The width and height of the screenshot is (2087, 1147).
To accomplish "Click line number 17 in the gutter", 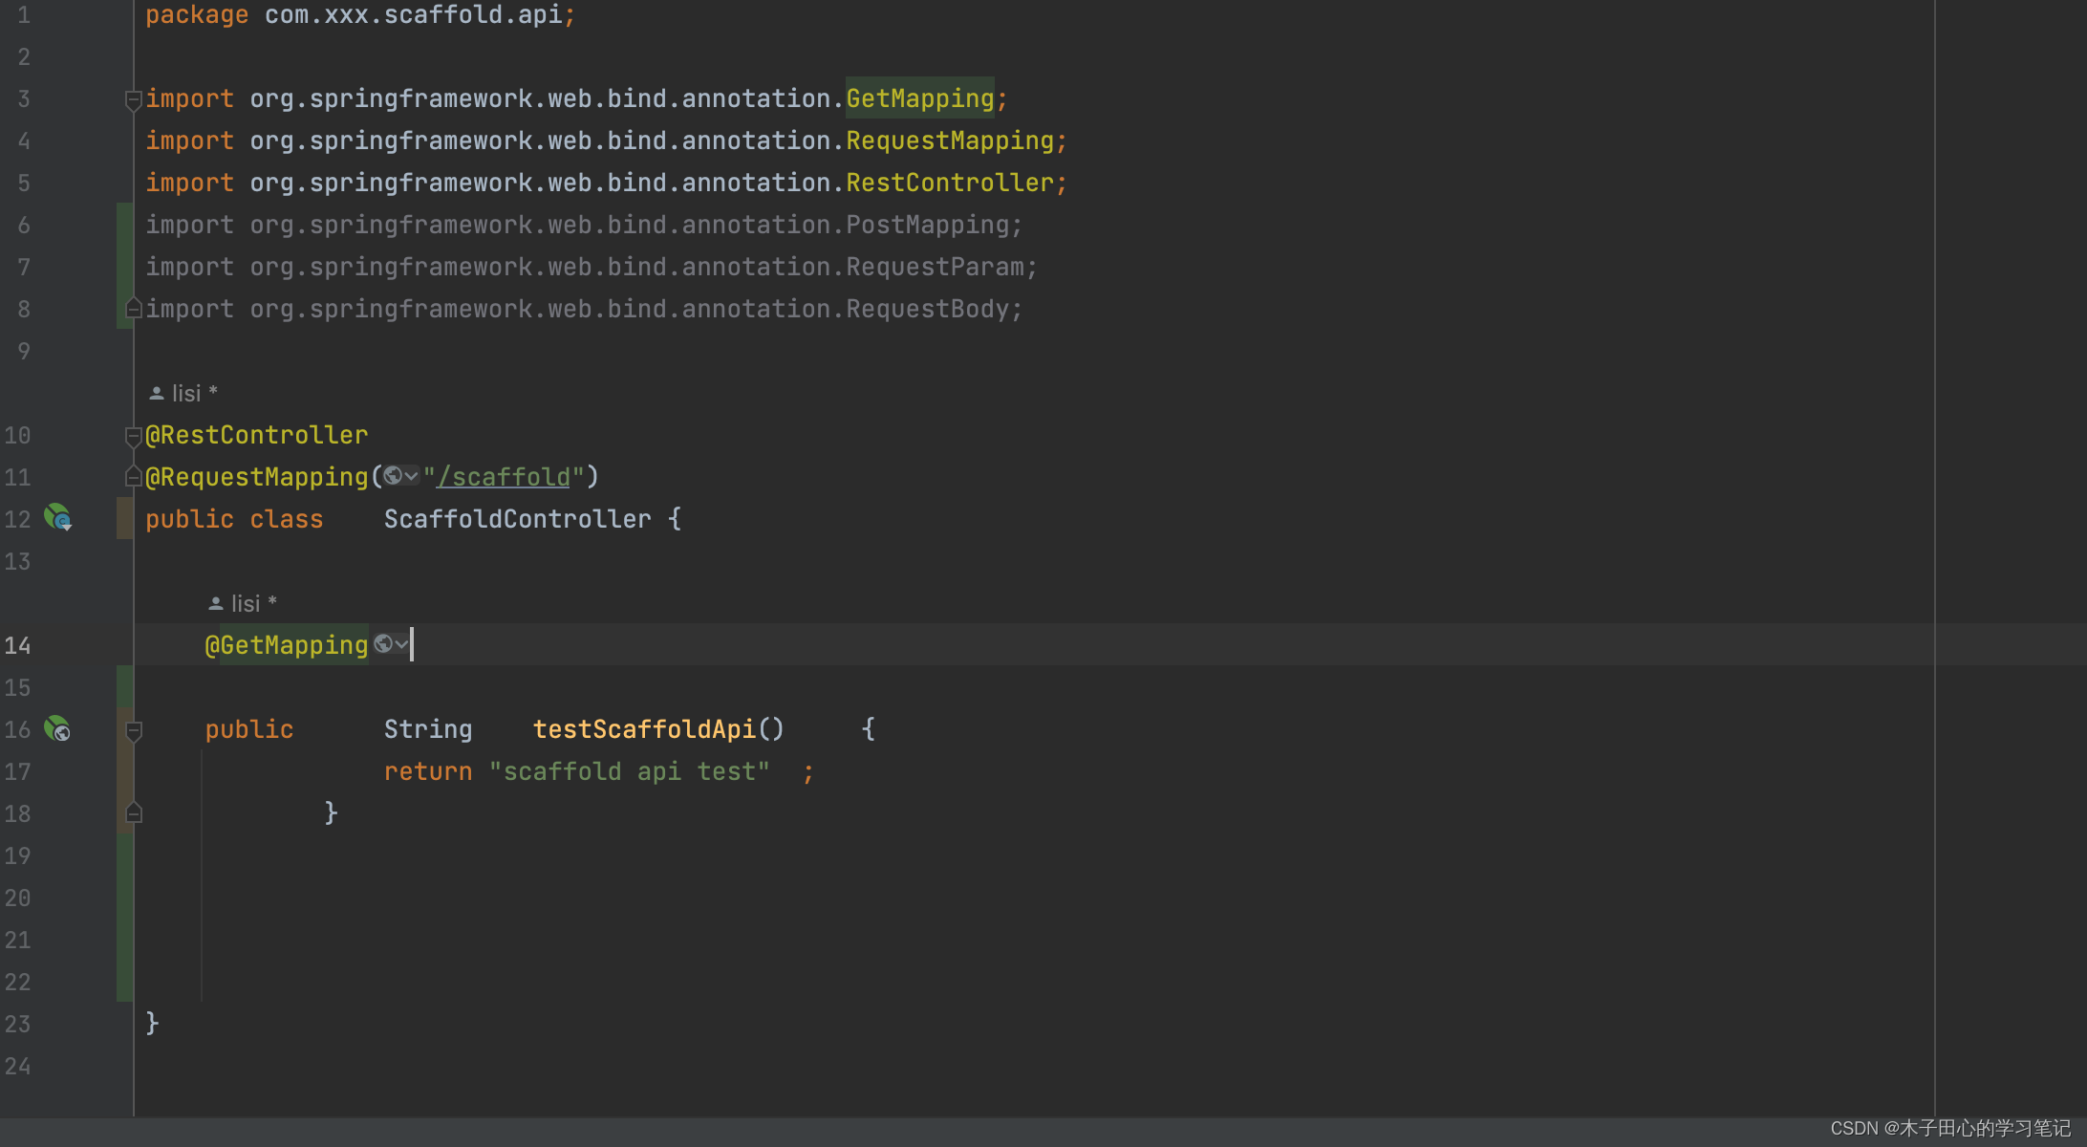I will click(17, 771).
